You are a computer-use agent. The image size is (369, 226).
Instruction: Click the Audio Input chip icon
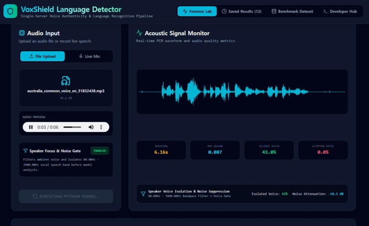click(22, 33)
